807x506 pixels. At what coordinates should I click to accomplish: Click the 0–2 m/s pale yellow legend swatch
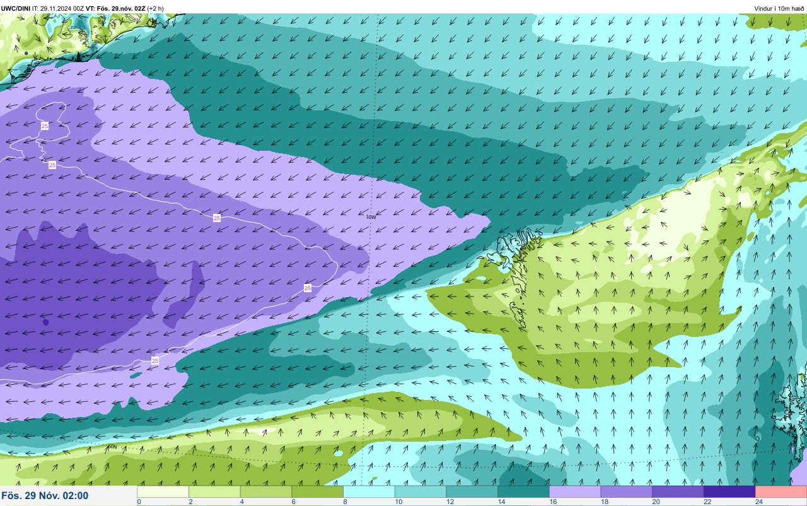[x=163, y=491]
